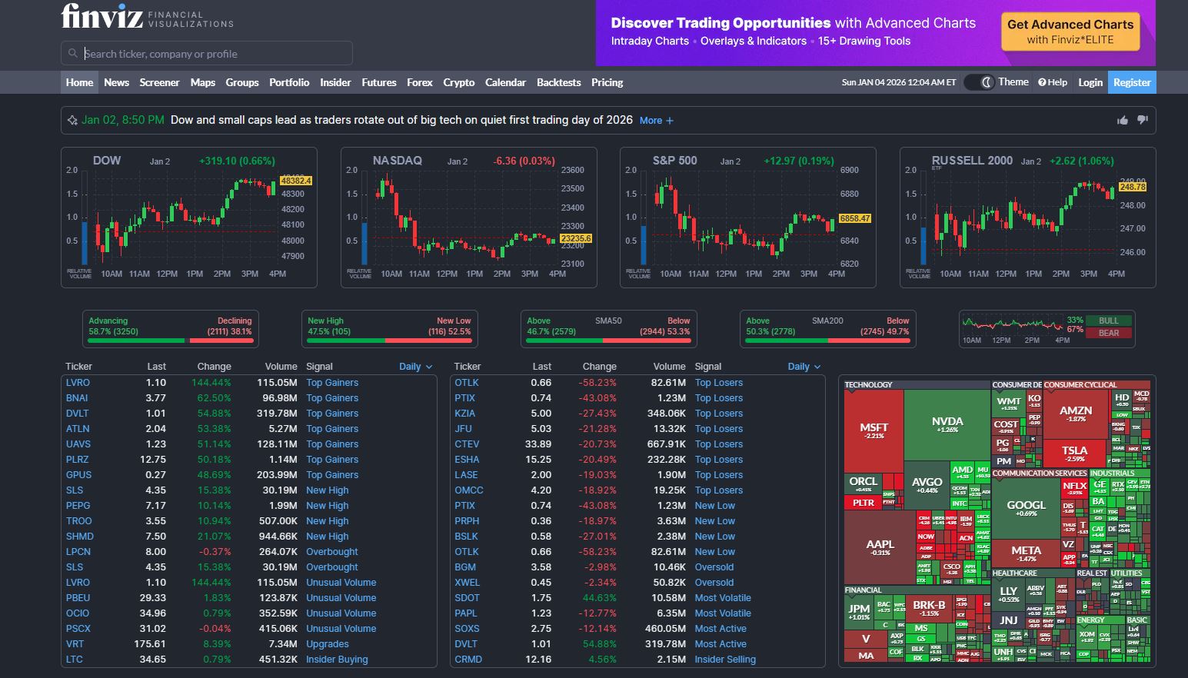Click the Top Gainers signal link for BNAI

point(332,397)
